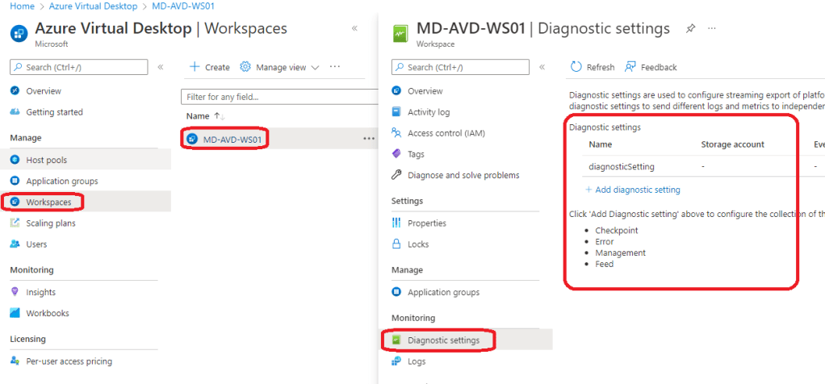Collapse the Azure Virtual Desktop blade chevrons

pos(354,28)
